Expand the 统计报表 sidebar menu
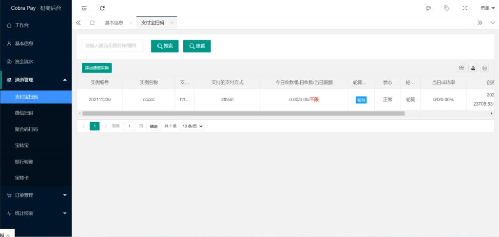499x237 pixels. point(36,213)
